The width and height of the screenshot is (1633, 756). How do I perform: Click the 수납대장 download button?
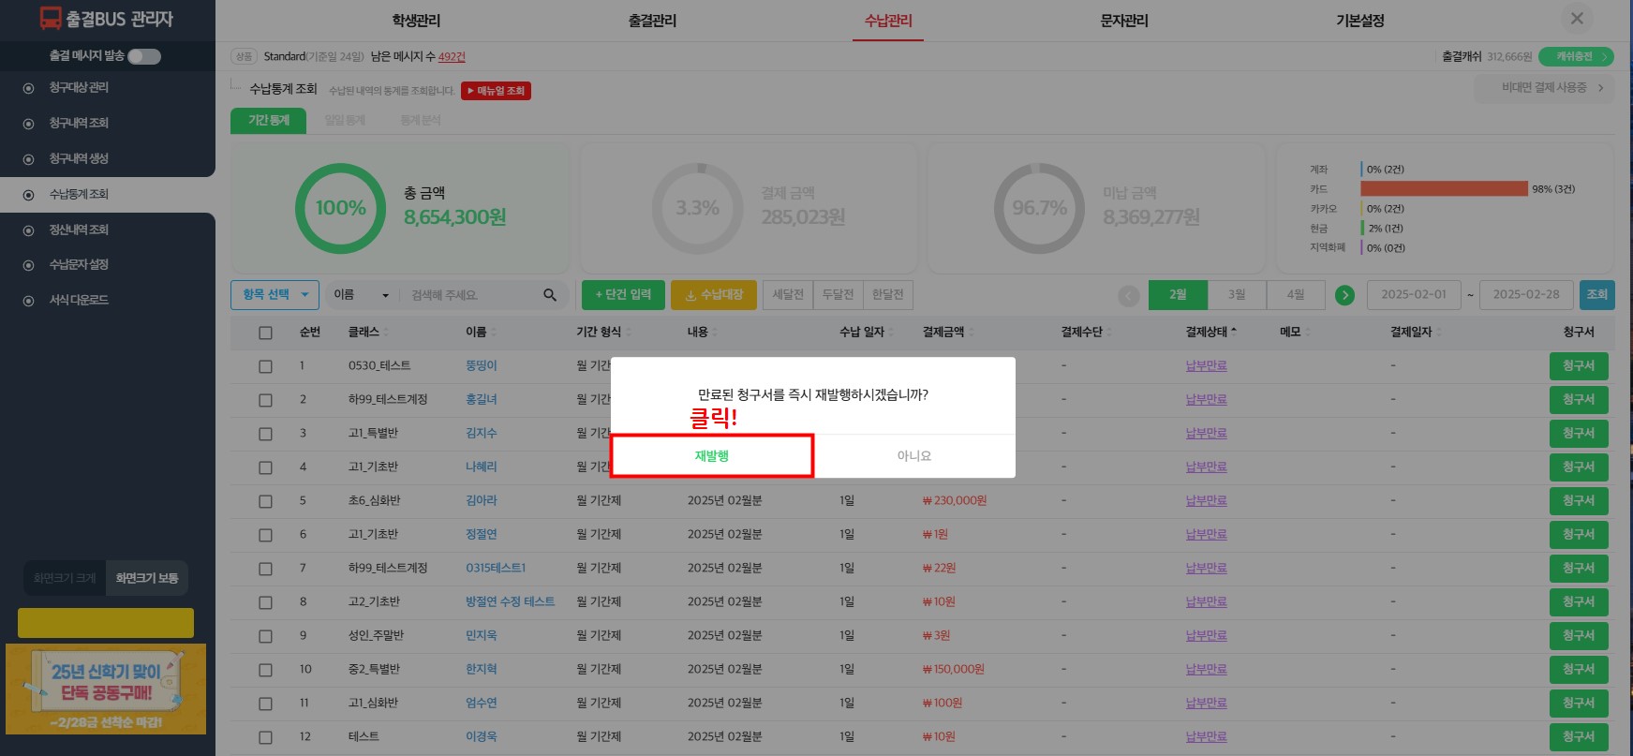click(x=714, y=295)
